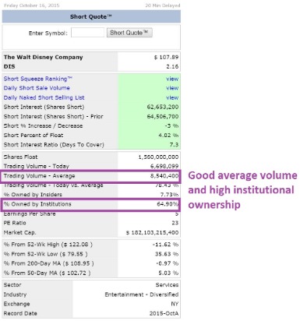Select the -11.62 % from 52-Wk High value
The width and height of the screenshot is (300, 321).
tap(165, 245)
